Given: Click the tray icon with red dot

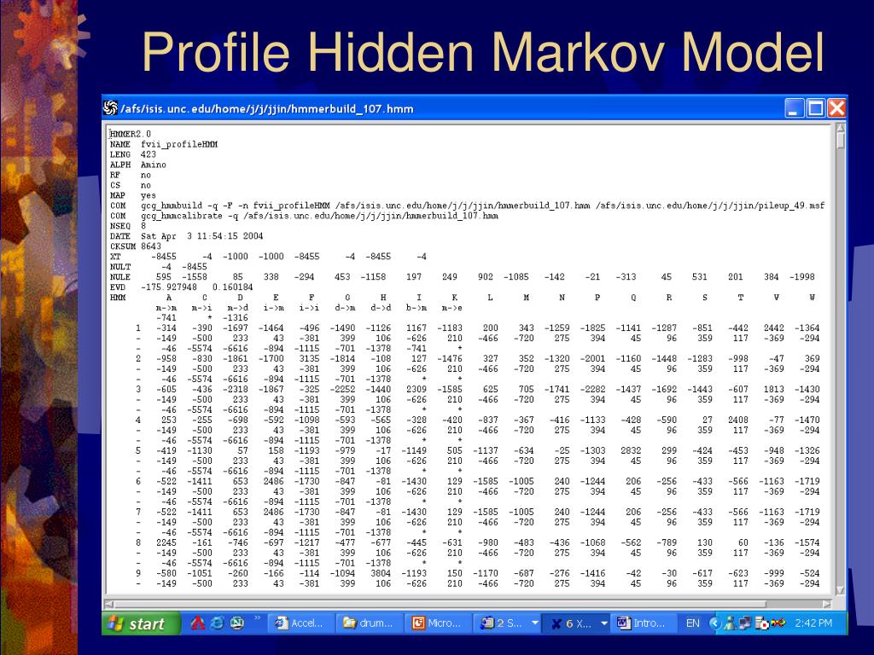Looking at the screenshot, I should click(761, 623).
